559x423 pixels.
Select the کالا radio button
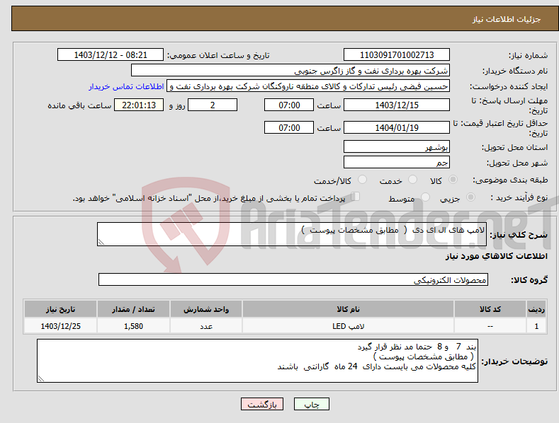(x=453, y=180)
